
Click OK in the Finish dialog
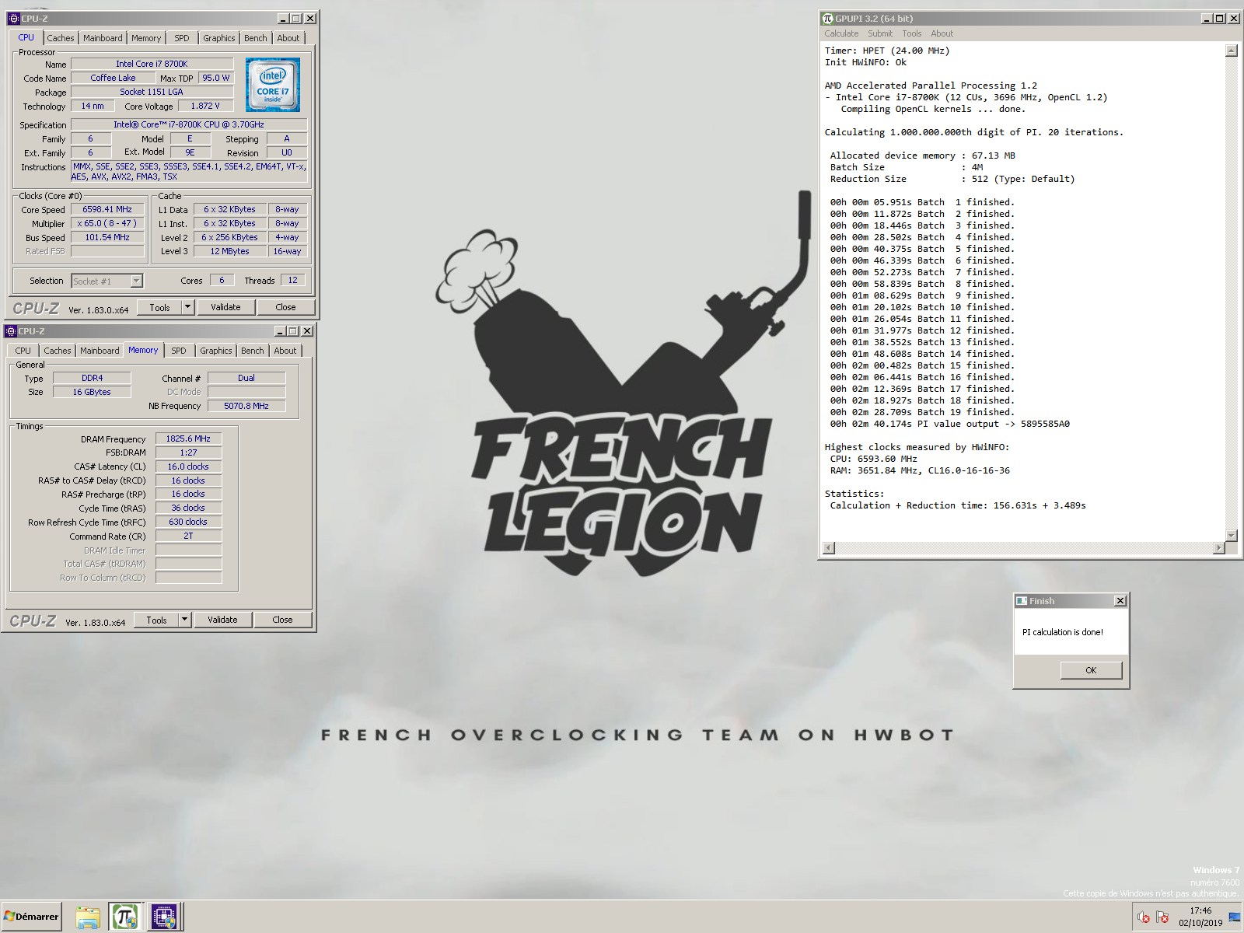pyautogui.click(x=1091, y=670)
